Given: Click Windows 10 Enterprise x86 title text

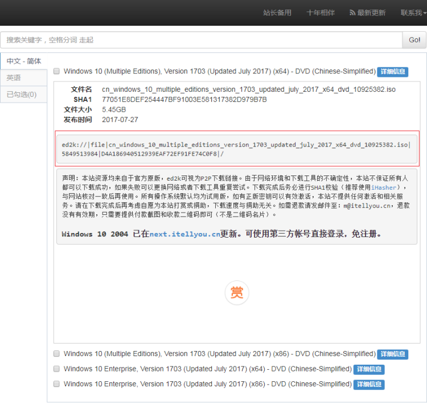Looking at the screenshot, I should [207, 384].
